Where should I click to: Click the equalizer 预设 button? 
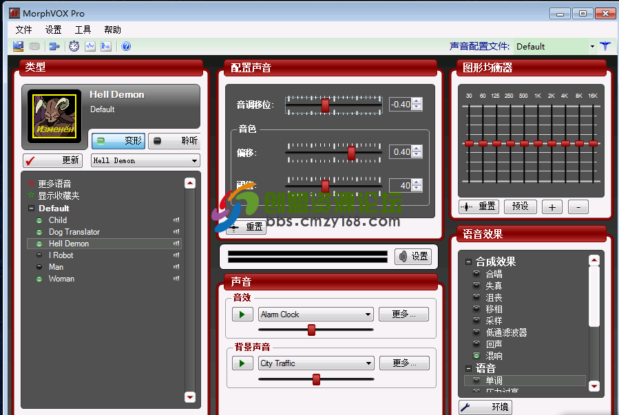[521, 206]
